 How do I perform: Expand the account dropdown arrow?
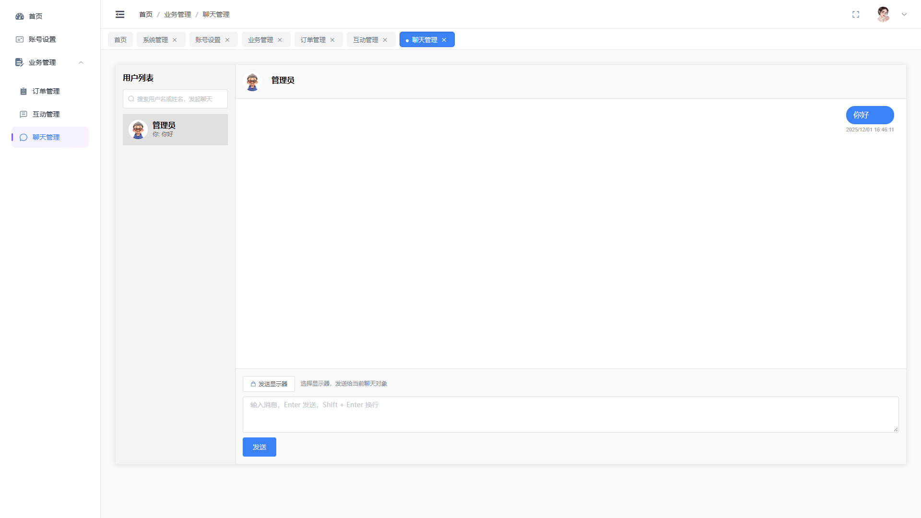click(x=904, y=14)
